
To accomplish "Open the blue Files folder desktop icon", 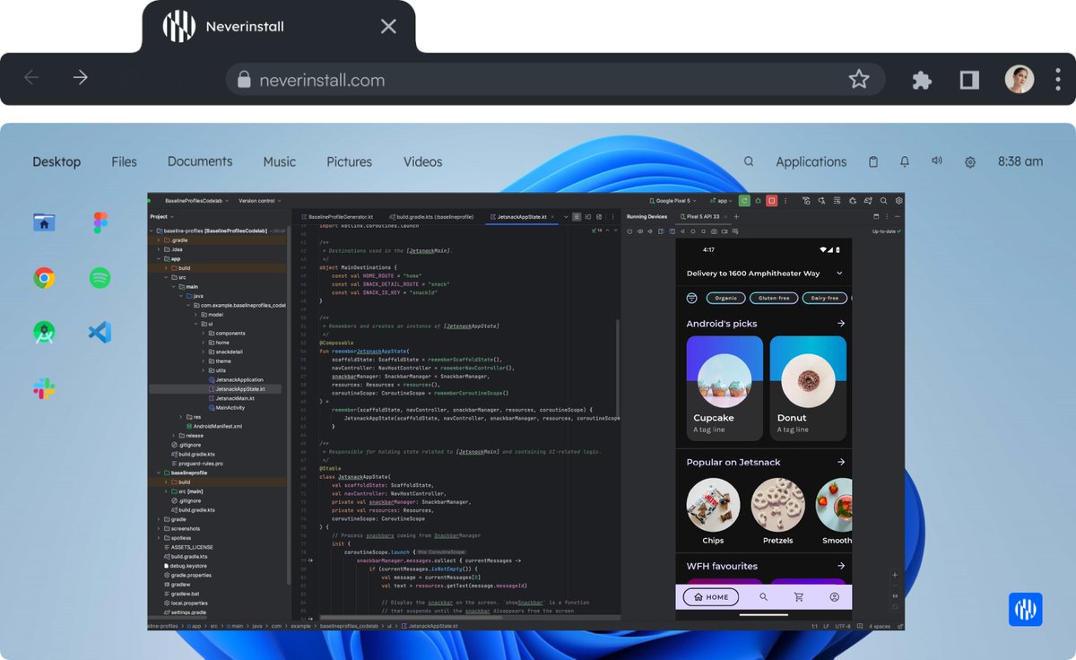I will [45, 222].
